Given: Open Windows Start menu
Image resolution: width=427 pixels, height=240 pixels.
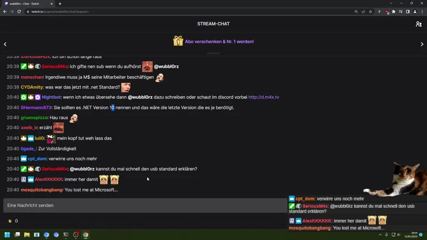Looking at the screenshot, I should click(7, 234).
